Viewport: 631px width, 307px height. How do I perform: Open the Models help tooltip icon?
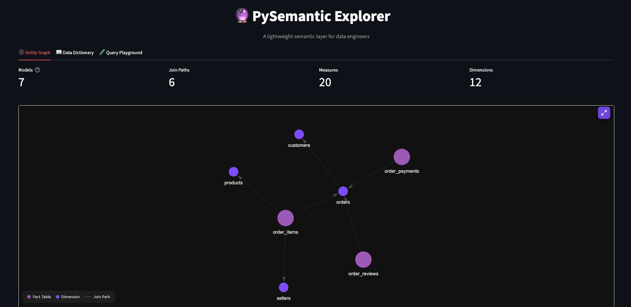click(37, 70)
